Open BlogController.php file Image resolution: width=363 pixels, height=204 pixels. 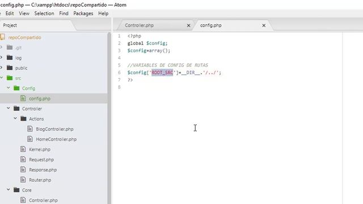[x=54, y=129]
